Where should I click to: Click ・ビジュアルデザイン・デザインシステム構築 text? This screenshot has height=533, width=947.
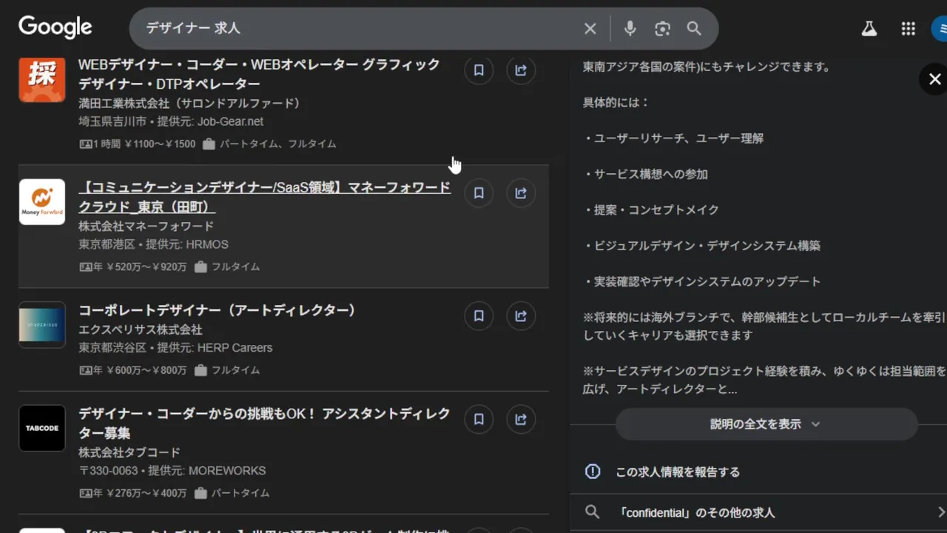701,246
